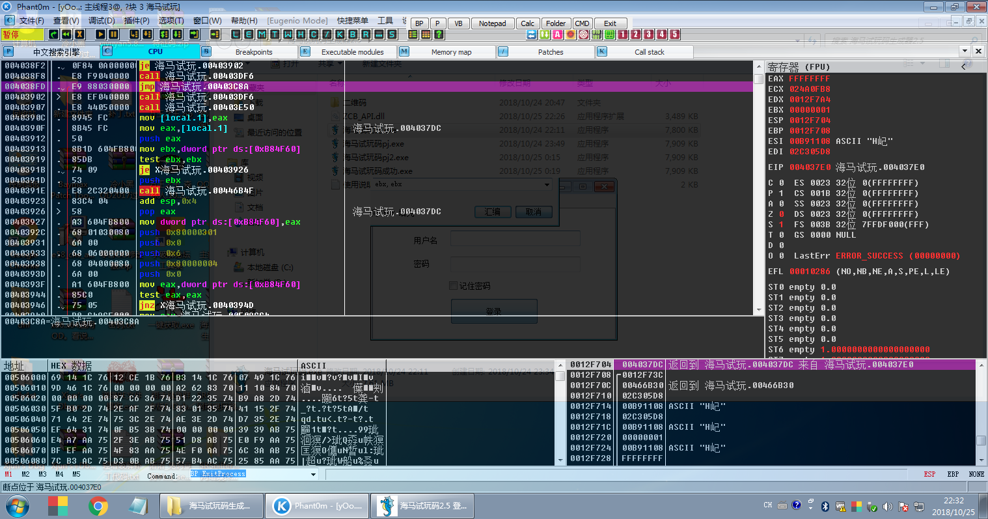The width and height of the screenshot is (988, 519).
Task: Switch to the 中文搜索引擎 tab
Action: coord(51,51)
